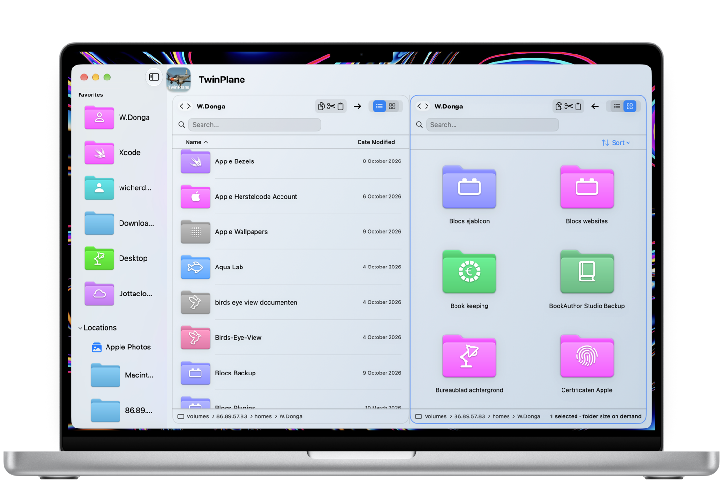Select the Aqua Lab row
The height and width of the screenshot is (482, 723).
tap(291, 267)
